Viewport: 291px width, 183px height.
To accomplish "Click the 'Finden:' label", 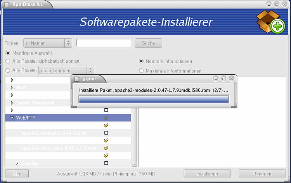I will [x=12, y=43].
